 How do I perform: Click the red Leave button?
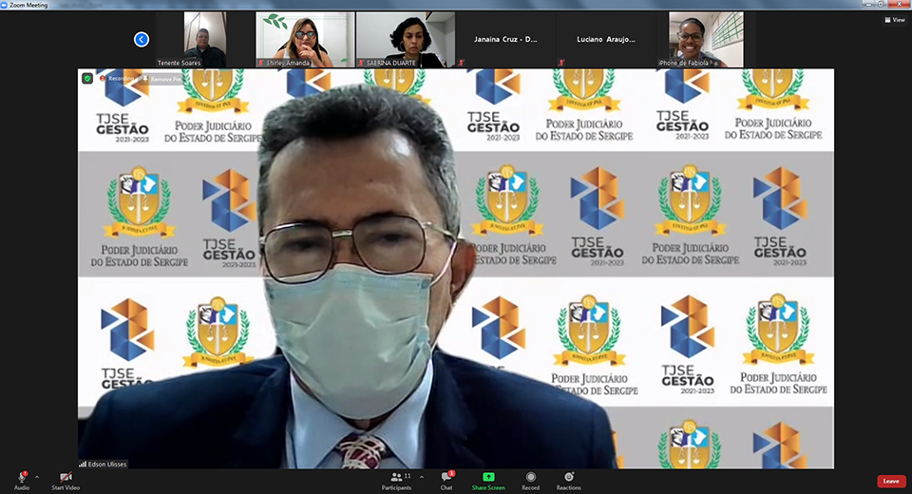[890, 481]
